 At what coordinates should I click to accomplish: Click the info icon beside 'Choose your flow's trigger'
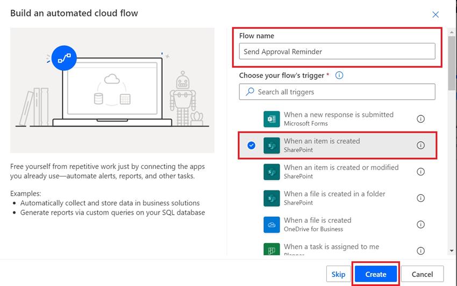(x=339, y=75)
